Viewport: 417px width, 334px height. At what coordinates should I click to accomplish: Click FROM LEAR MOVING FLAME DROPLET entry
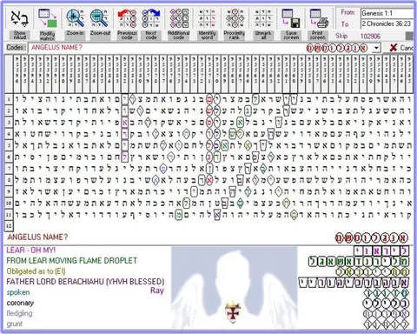point(71,261)
